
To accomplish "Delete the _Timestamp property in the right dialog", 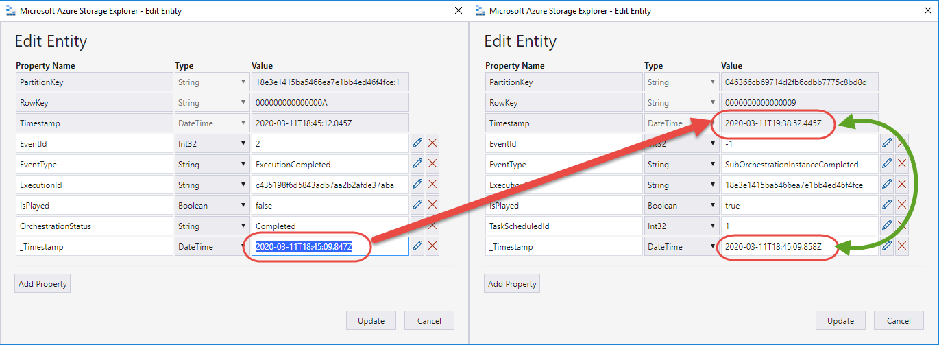I will click(902, 246).
